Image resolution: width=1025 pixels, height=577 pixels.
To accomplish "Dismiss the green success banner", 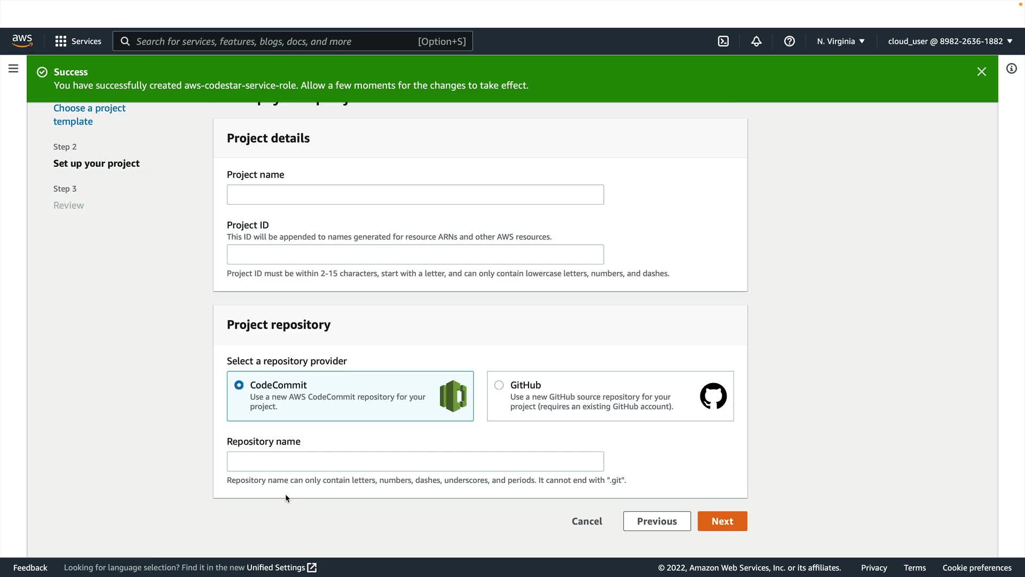I will tap(981, 72).
